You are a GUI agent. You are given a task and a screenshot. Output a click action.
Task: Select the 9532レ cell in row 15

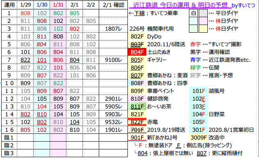click(x=113, y=122)
